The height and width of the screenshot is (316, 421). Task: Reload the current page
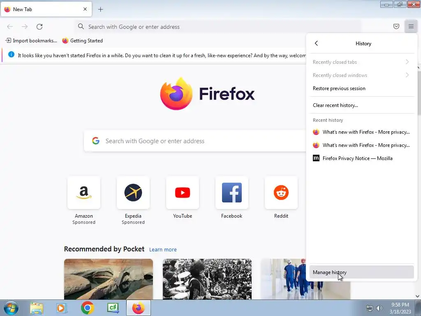[x=39, y=27]
